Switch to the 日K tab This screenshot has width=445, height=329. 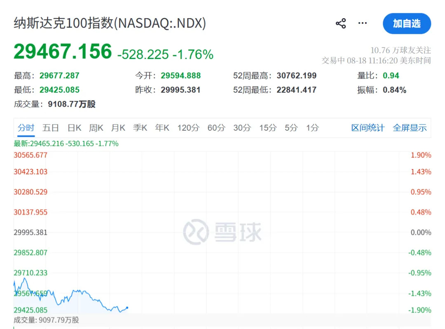point(74,128)
